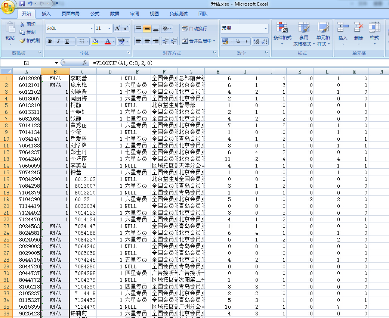Toggle 合并后居中 merge and center
This screenshot has height=318, width=389.
coord(199,41)
